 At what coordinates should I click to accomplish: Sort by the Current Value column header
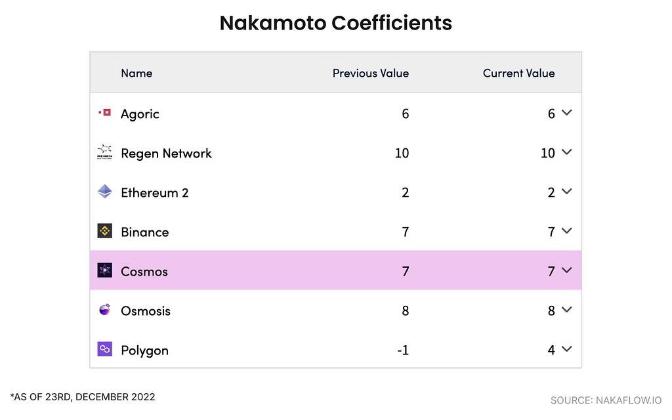click(x=518, y=73)
